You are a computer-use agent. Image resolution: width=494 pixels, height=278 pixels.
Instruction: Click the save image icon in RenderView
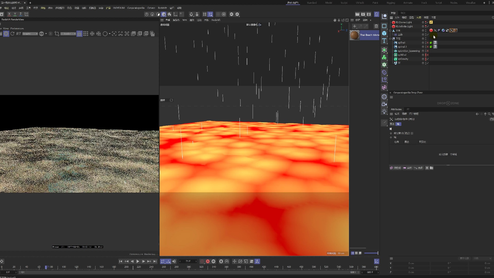point(133,33)
